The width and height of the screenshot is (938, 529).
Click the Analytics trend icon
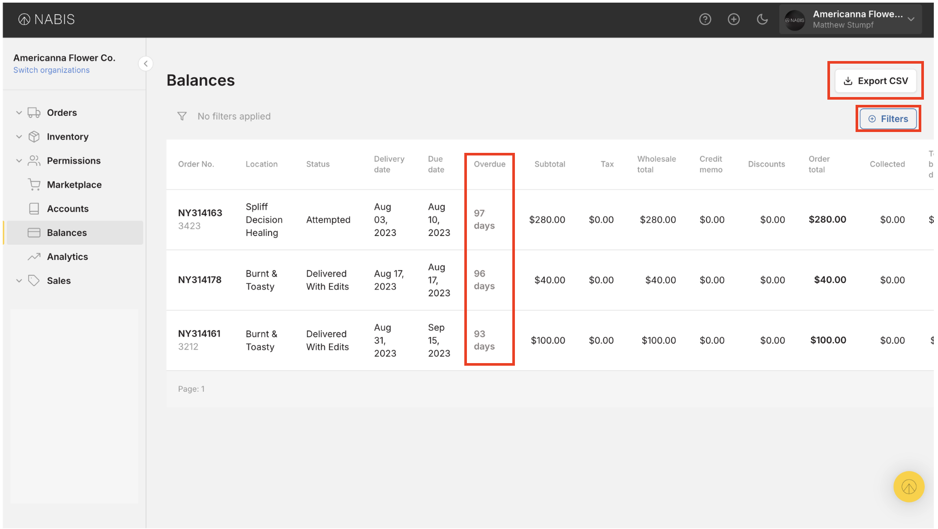(34, 257)
